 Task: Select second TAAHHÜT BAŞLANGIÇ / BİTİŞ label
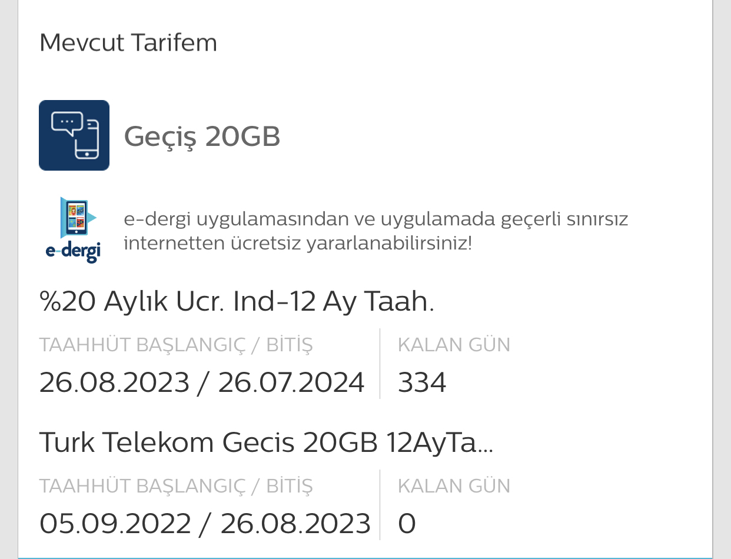pyautogui.click(x=176, y=485)
